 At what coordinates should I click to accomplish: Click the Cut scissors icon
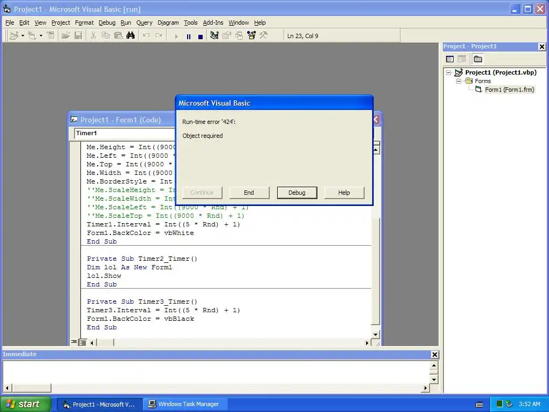click(x=93, y=36)
